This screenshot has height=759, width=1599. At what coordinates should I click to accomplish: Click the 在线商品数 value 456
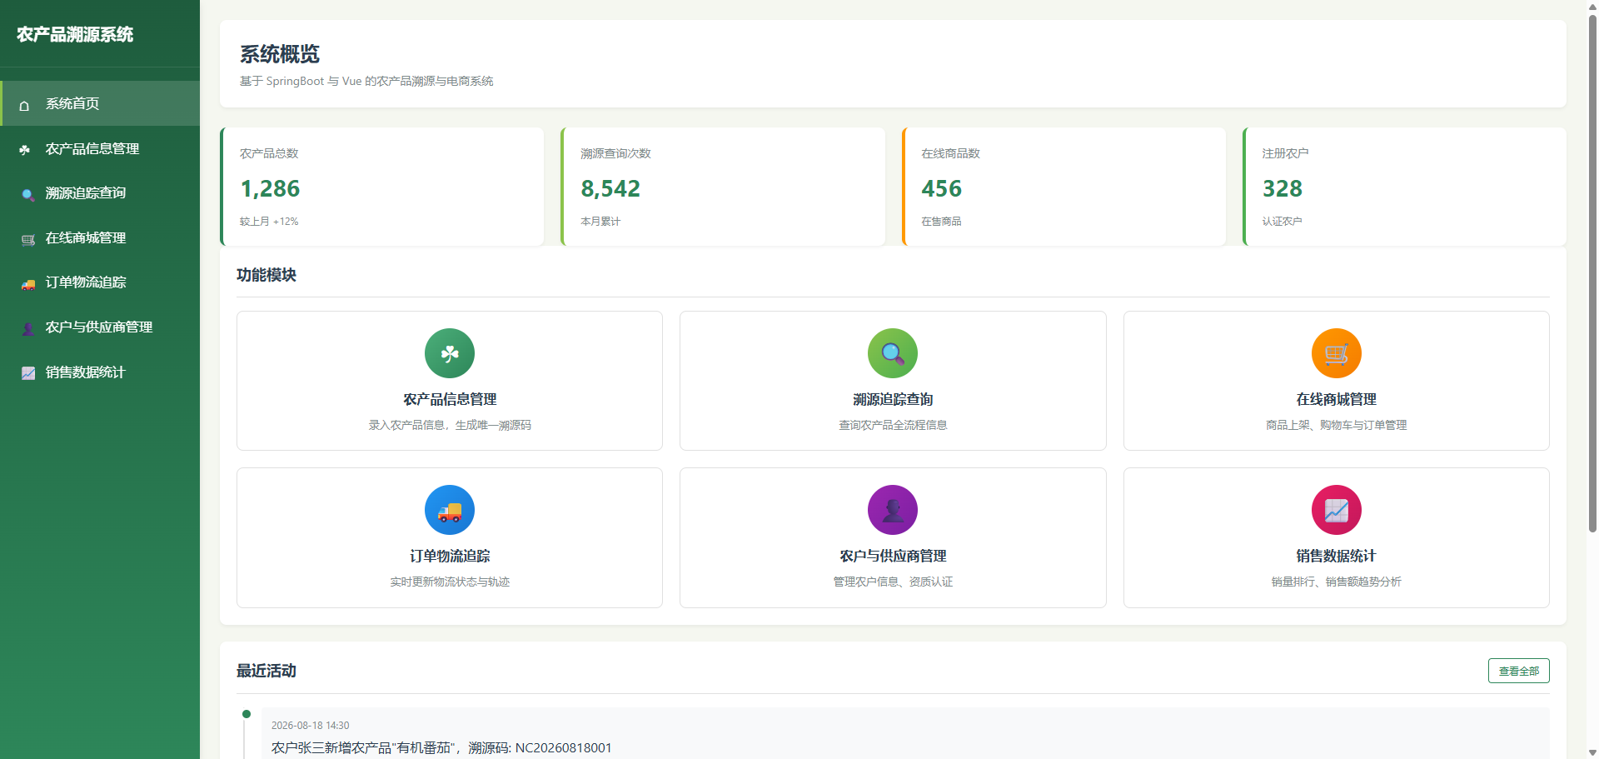click(941, 189)
